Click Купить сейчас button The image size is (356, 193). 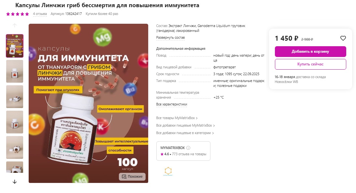click(x=310, y=64)
